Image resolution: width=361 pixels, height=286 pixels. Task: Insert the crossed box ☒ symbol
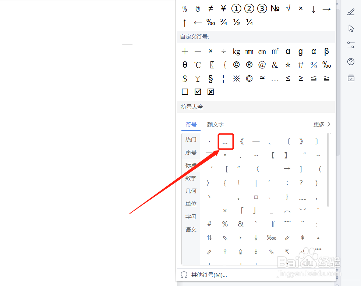(x=210, y=92)
